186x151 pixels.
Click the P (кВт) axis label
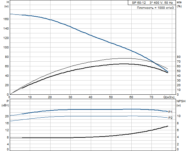click(x=5, y=103)
